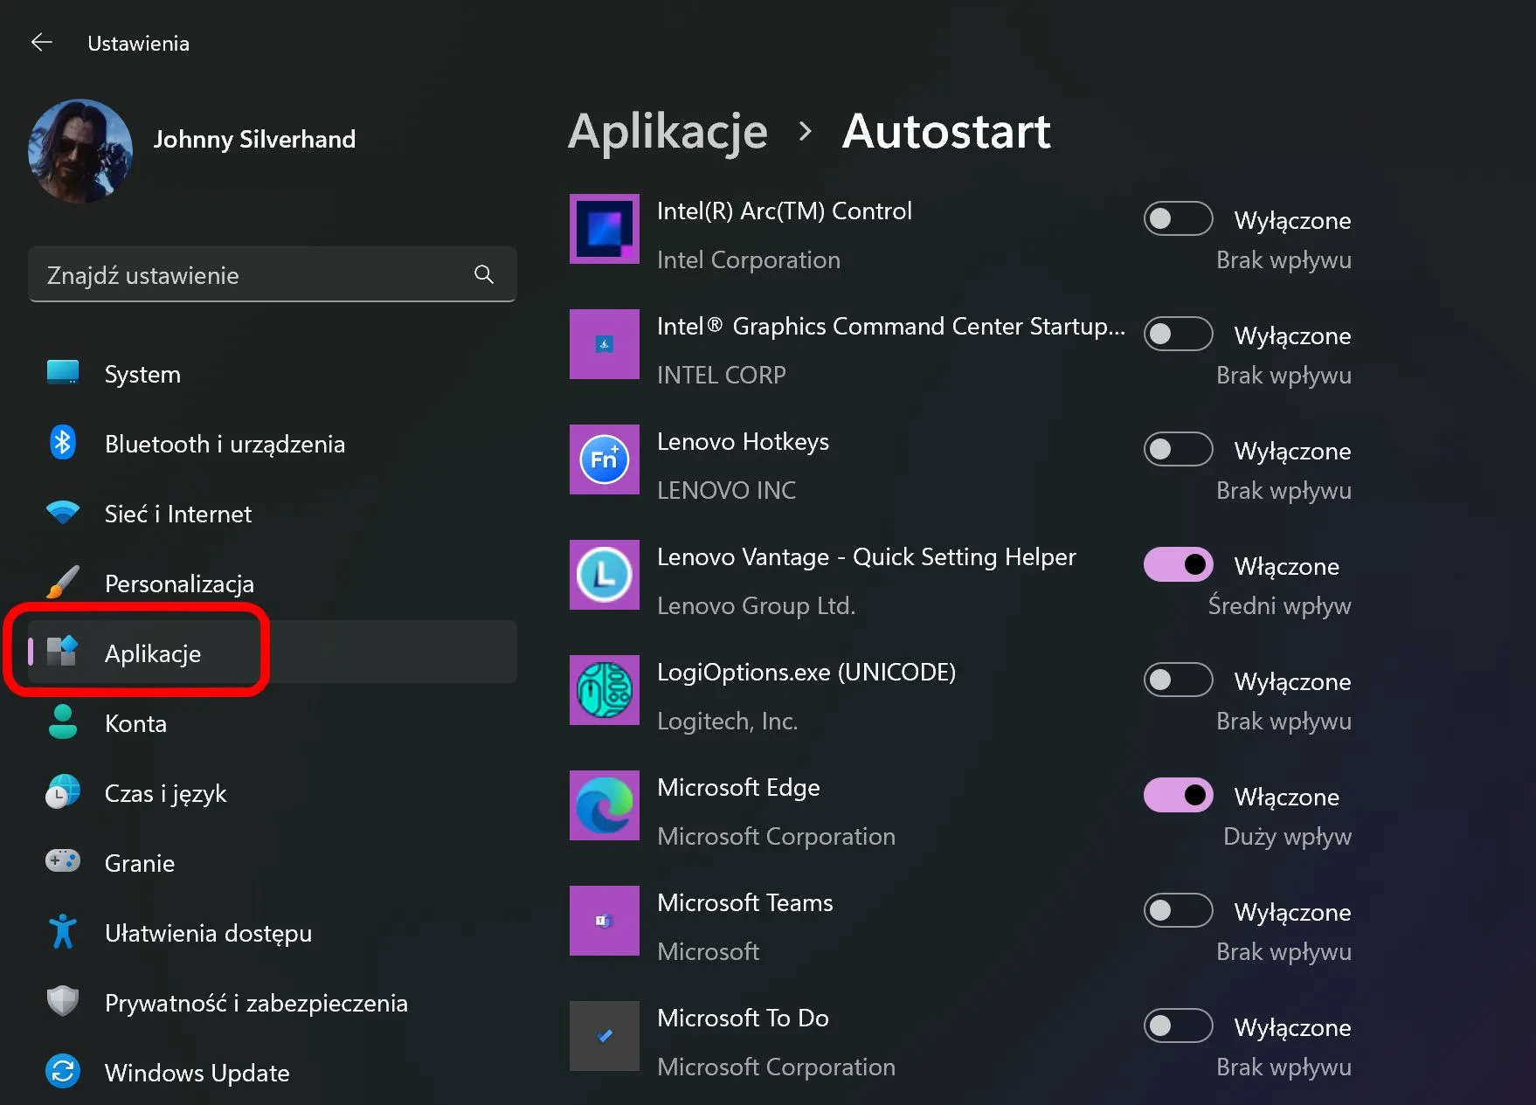Enable Microsoft Teams autostart toggle
Screen dimensions: 1536x1105
pyautogui.click(x=1178, y=910)
